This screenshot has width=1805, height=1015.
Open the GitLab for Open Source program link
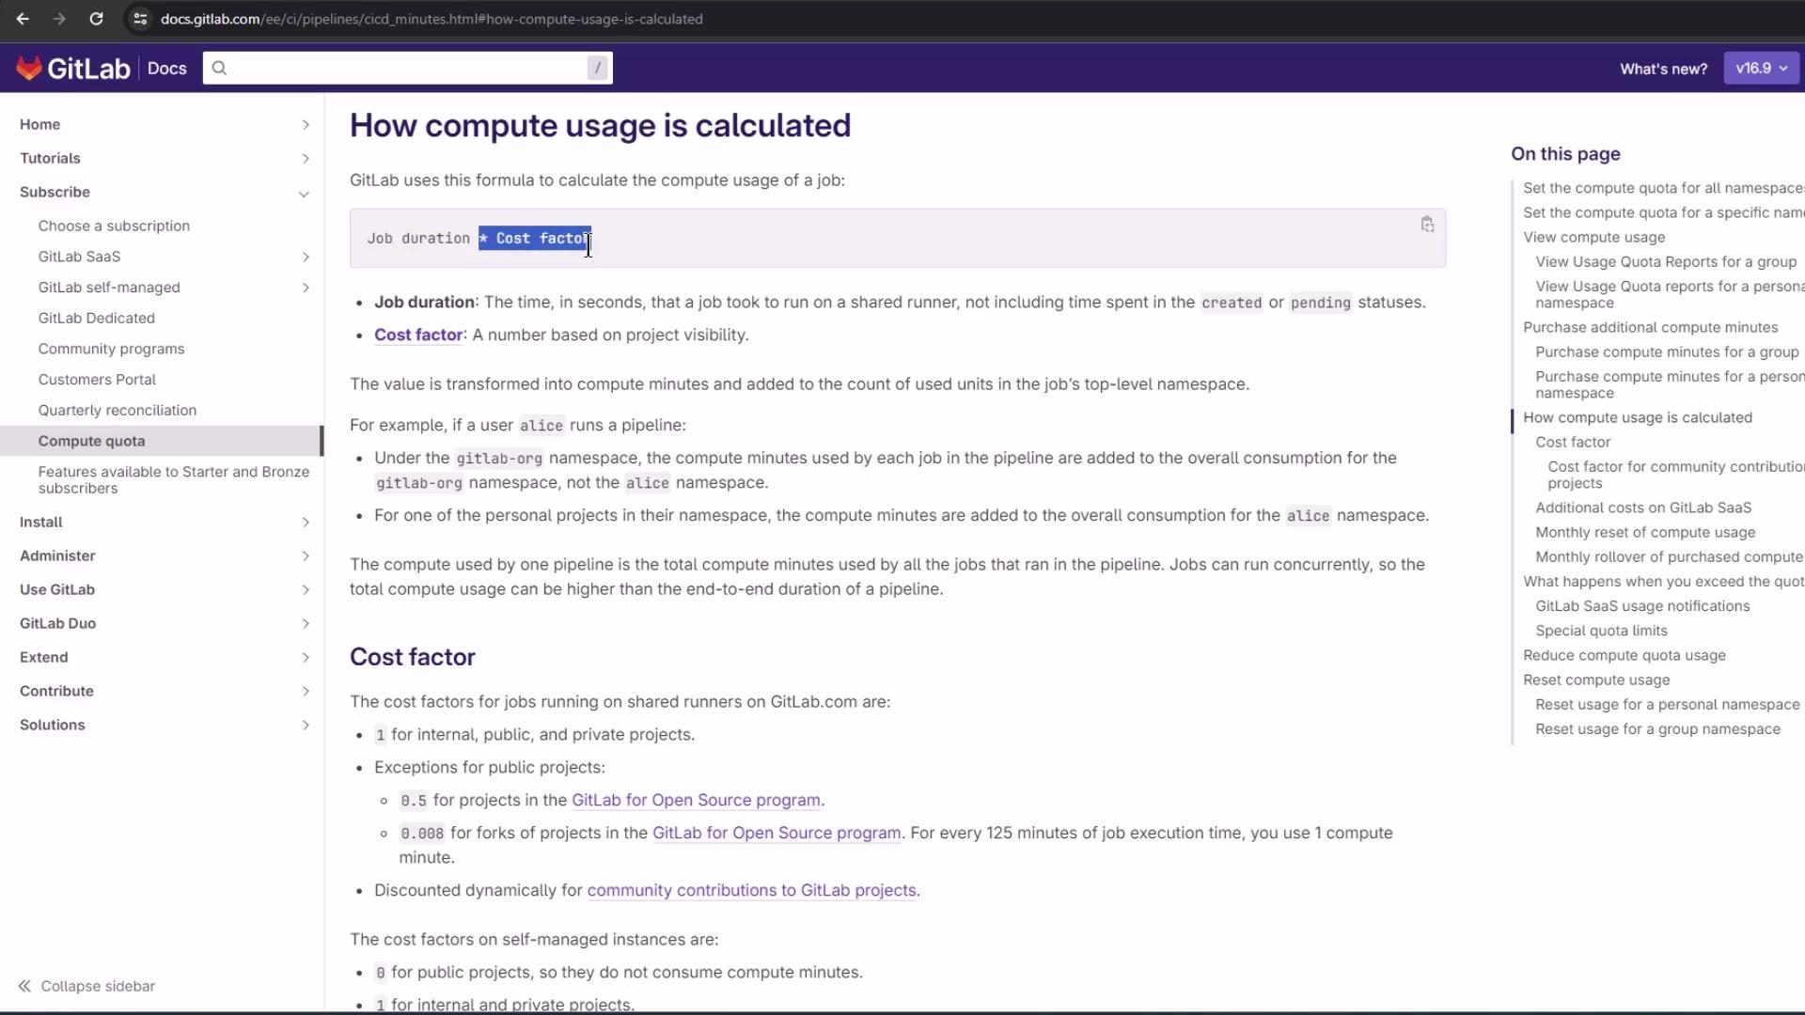[x=695, y=800]
